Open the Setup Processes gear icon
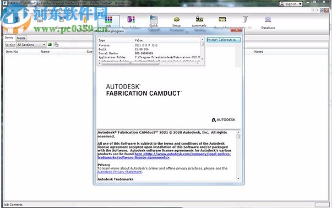Image resolution: width=332 pixels, height=208 pixels. point(177,19)
